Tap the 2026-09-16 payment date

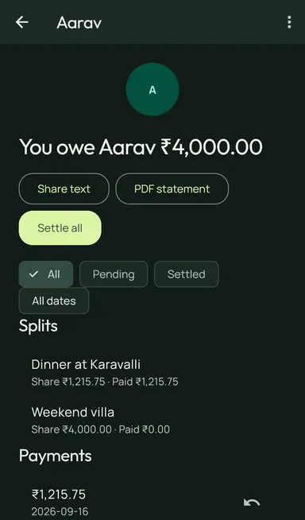[60, 511]
